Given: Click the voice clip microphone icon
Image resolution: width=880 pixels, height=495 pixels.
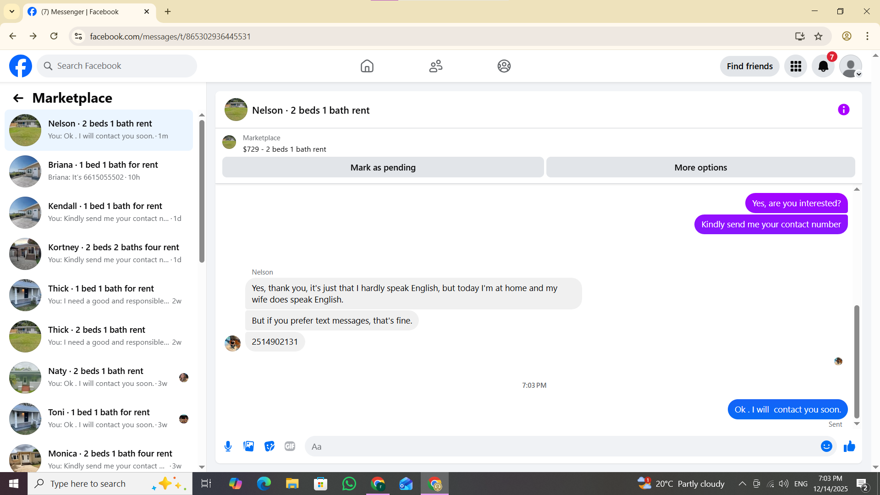Looking at the screenshot, I should click(x=228, y=446).
